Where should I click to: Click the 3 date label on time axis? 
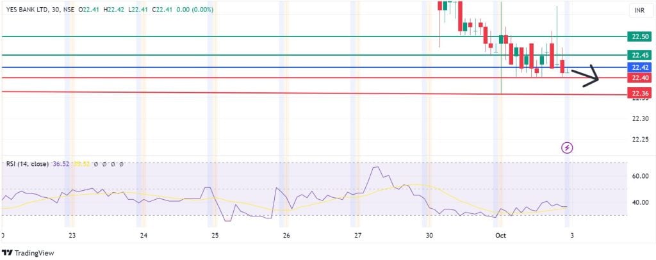pos(572,235)
